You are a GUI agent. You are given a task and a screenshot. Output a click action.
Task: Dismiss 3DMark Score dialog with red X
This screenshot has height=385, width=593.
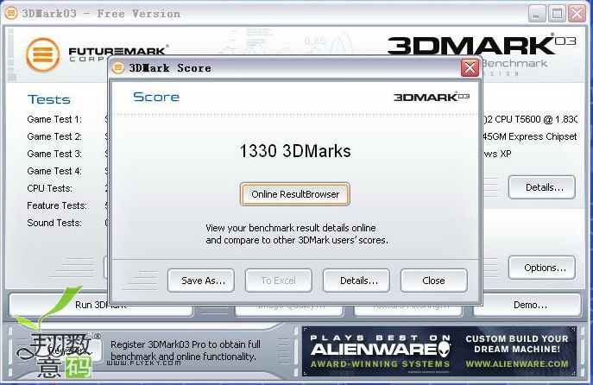tap(470, 67)
